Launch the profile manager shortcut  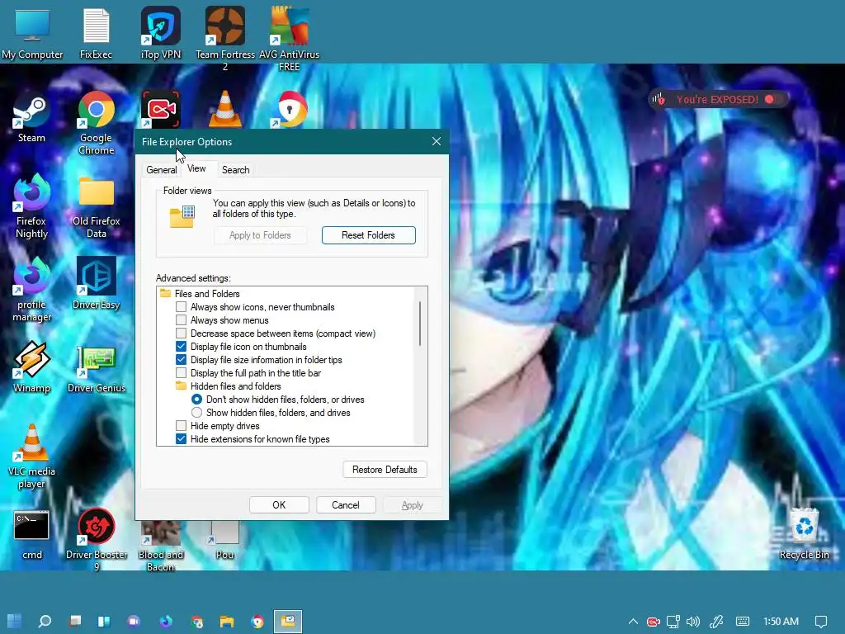(x=32, y=290)
